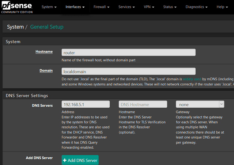Expand the Diagnostics dropdown menu
Viewport: 234px width, 165px height.
(197, 7)
